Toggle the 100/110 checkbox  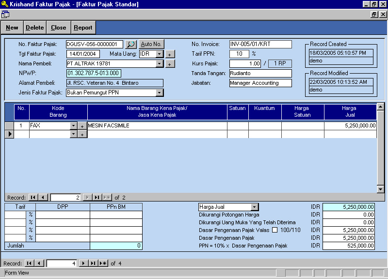pos(275,230)
